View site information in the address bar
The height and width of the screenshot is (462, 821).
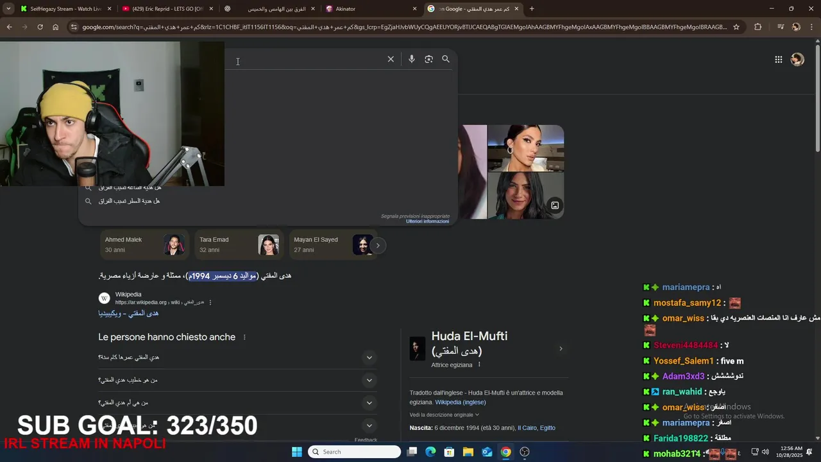[74, 27]
